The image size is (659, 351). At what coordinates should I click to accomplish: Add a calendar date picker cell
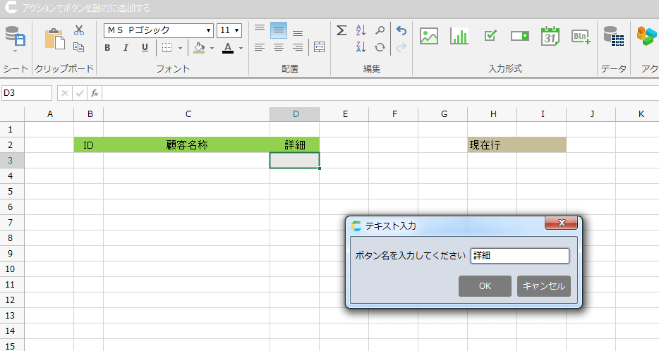pos(550,36)
